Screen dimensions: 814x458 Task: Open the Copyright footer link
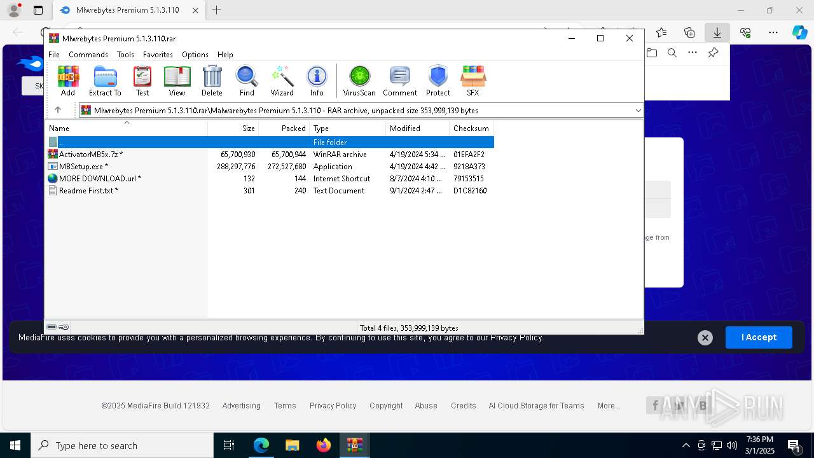[386, 406]
